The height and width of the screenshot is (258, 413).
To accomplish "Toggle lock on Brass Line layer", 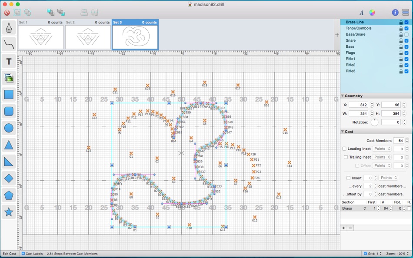I will coord(401,23).
